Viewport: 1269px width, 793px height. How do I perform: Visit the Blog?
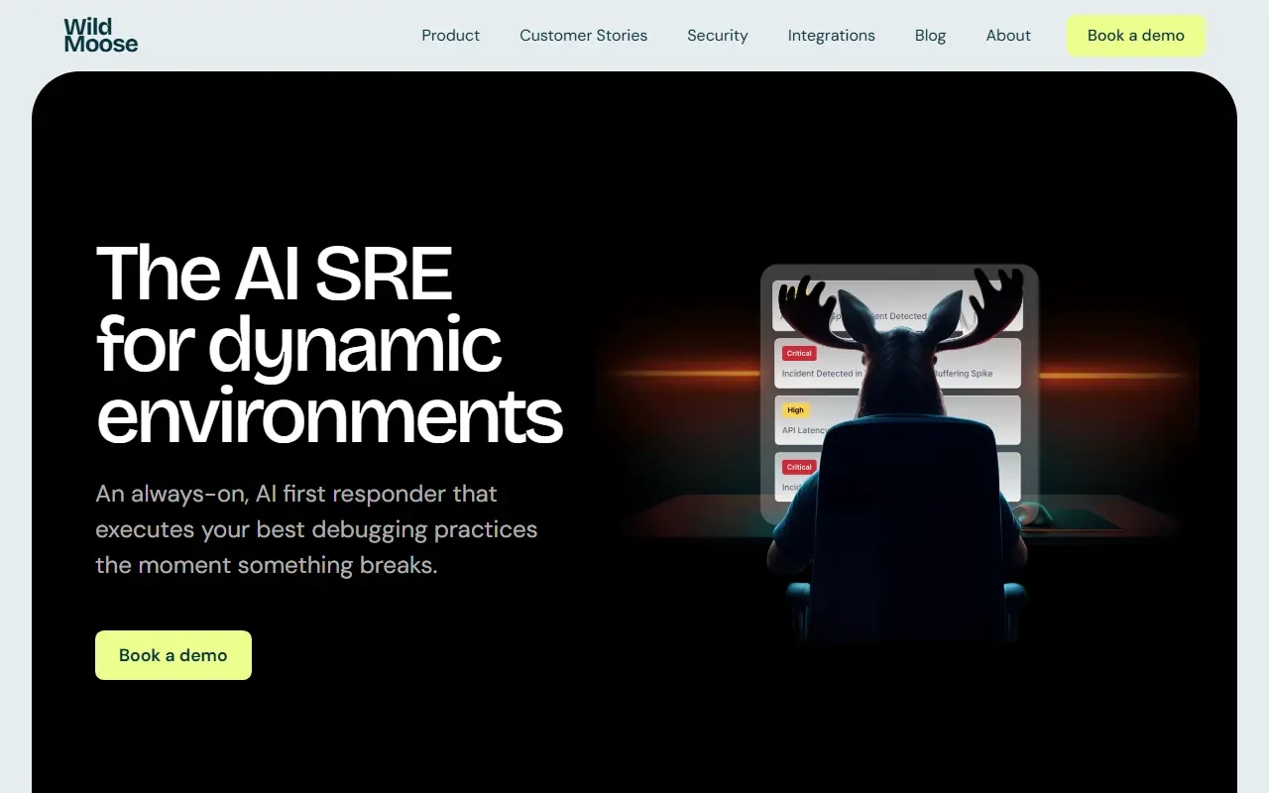(x=930, y=36)
